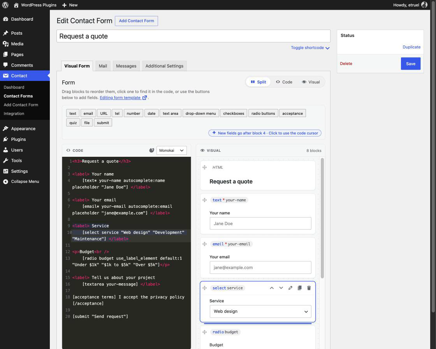Open the Service dropdown showing Web design
Screen dimensions: 436x349
(x=260, y=312)
